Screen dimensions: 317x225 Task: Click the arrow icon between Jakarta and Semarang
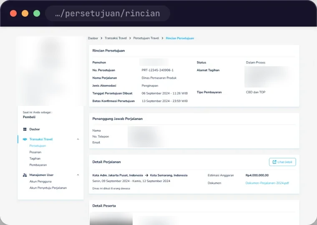tap(146, 175)
